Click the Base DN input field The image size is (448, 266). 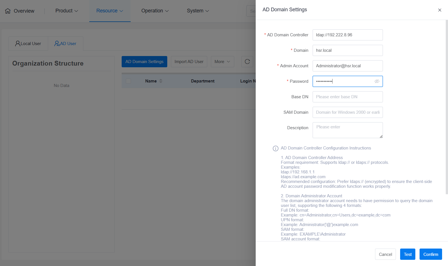coord(347,97)
